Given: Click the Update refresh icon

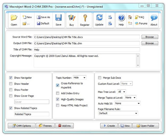Looking at the screenshot, I should [x=99, y=20].
